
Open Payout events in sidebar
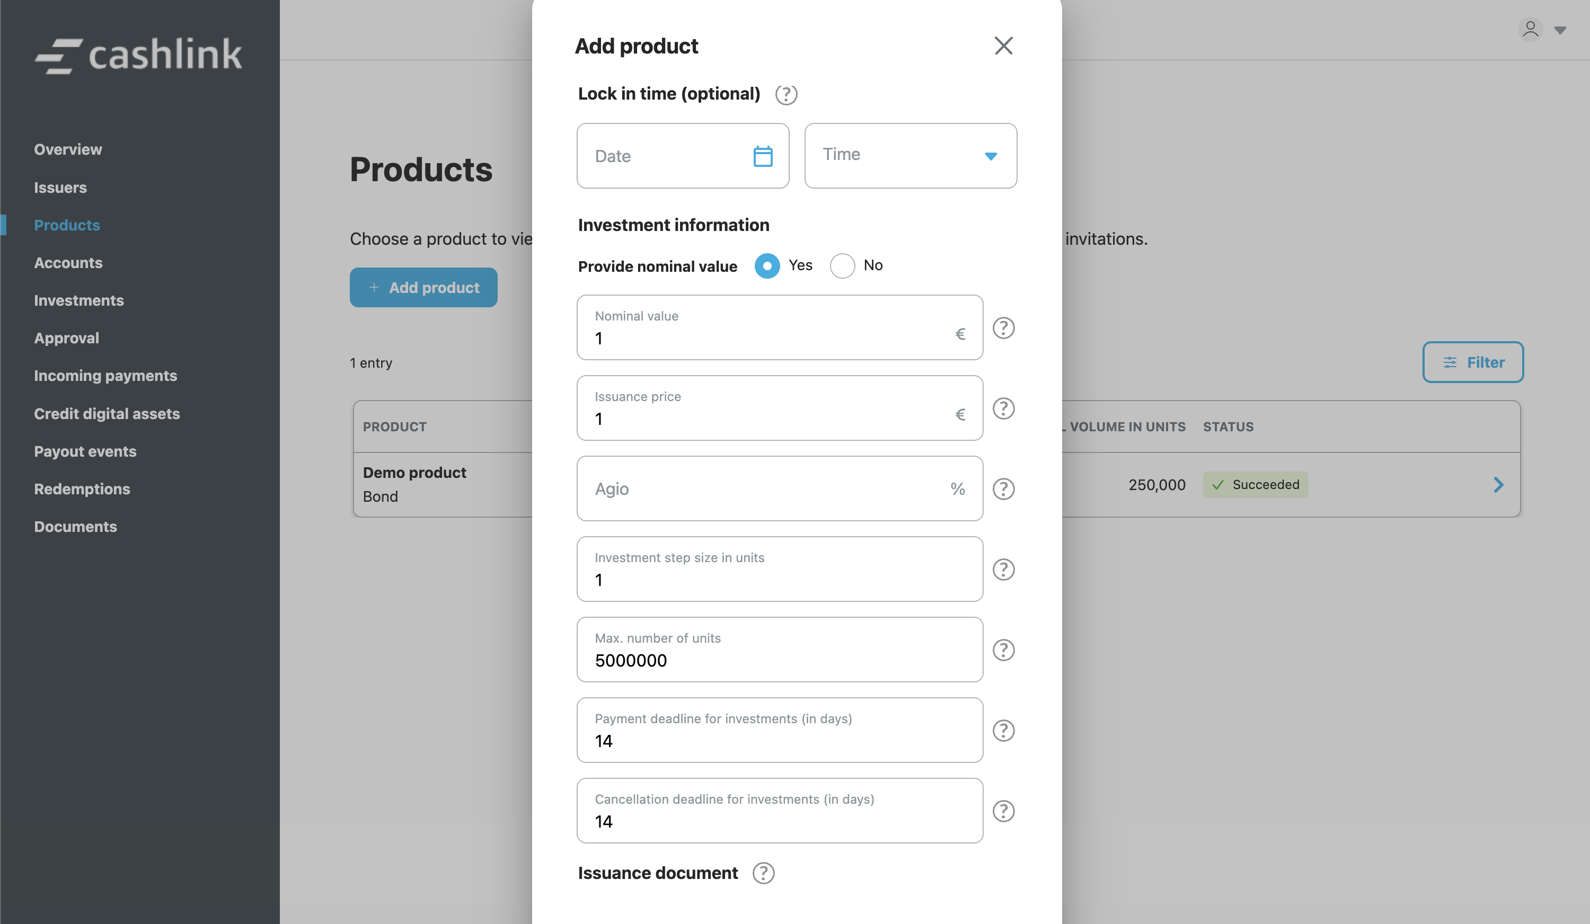(85, 451)
